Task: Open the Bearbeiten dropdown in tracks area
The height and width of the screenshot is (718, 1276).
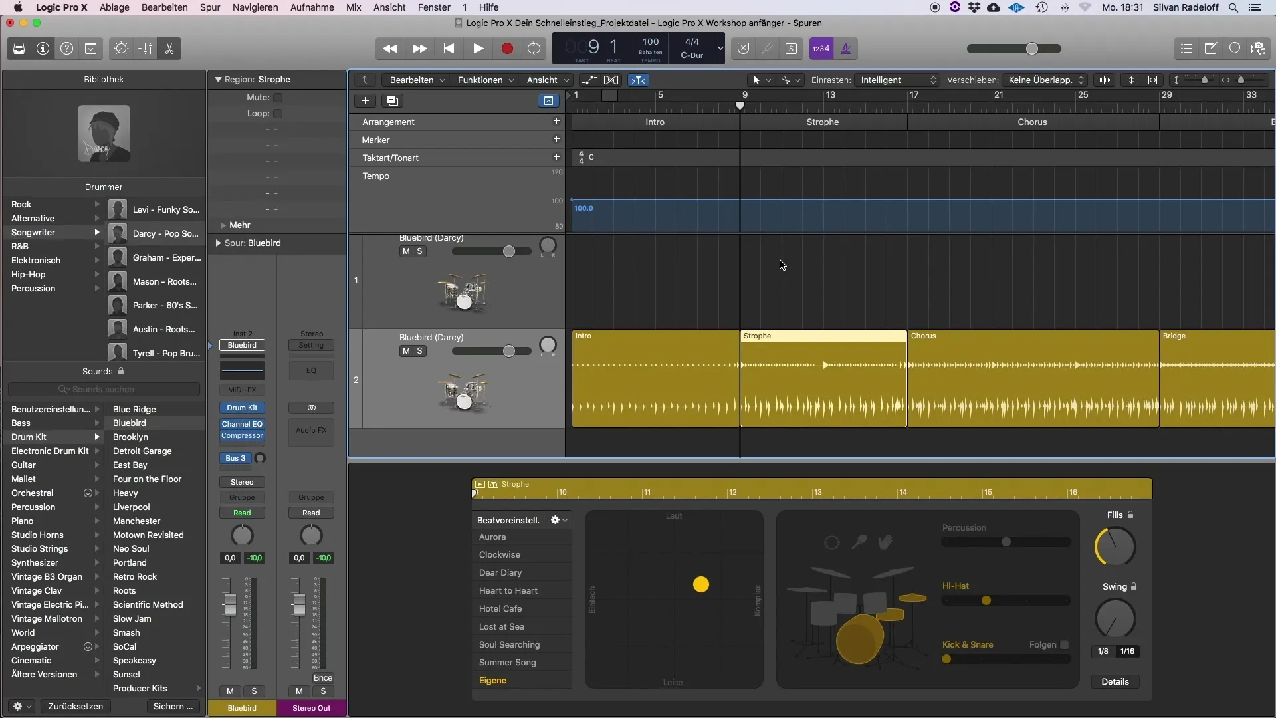Action: point(417,80)
